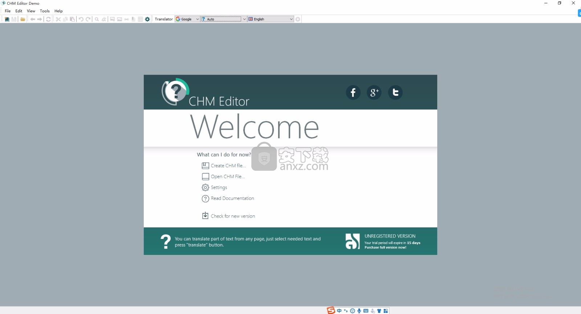Open the soft keyboard IME icon

coord(366,311)
